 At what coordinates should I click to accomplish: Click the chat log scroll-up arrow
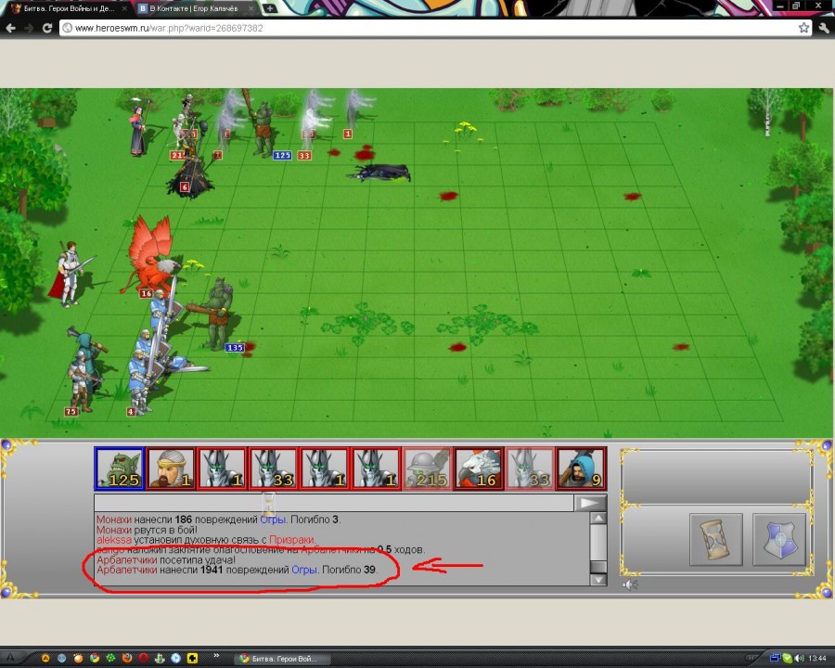click(x=598, y=519)
